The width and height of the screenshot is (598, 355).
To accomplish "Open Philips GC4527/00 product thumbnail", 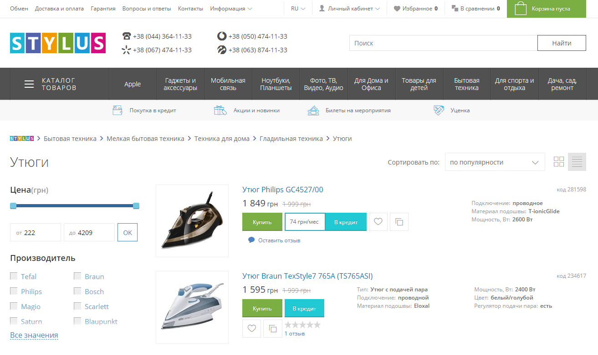I will (192, 221).
